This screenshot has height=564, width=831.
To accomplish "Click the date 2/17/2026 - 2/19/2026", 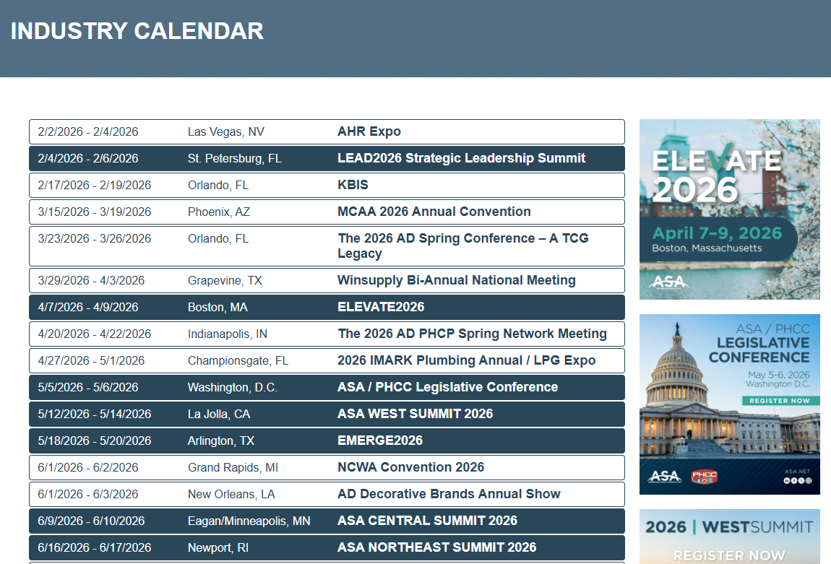I will [x=95, y=185].
